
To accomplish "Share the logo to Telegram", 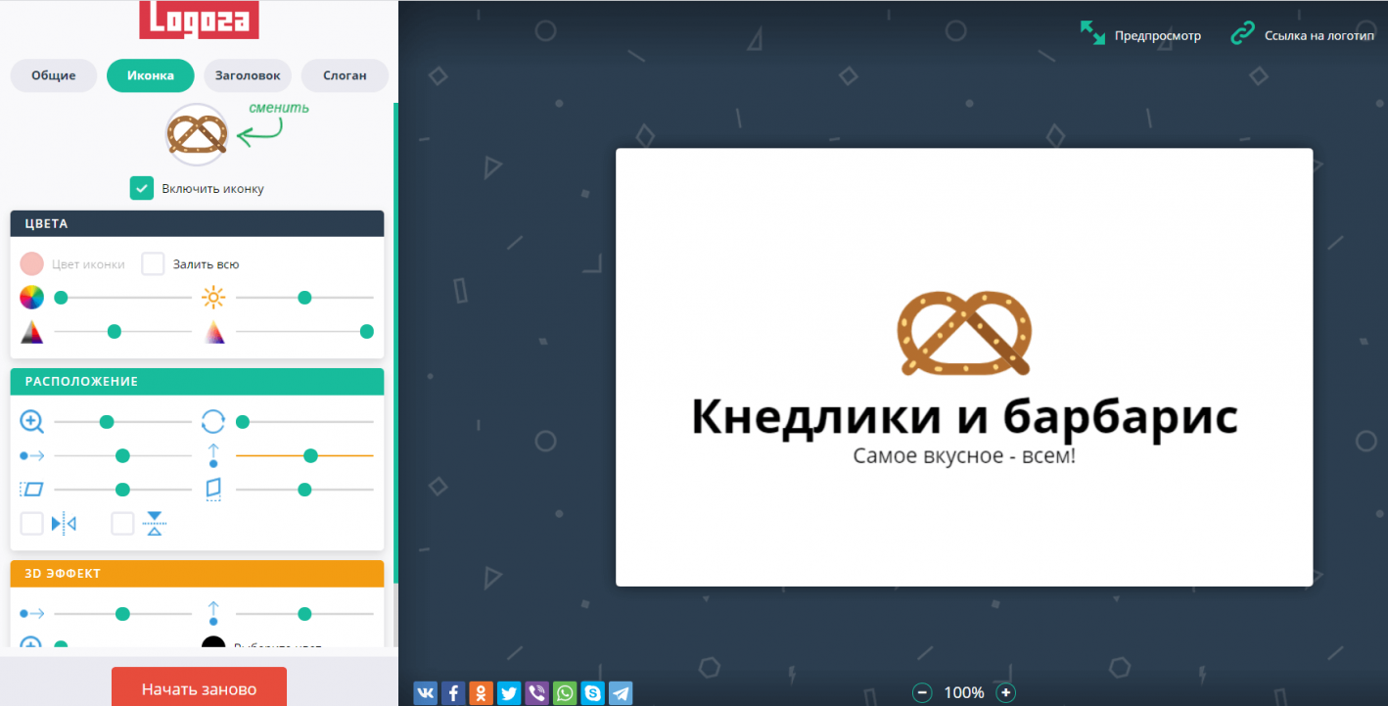I will 621,693.
